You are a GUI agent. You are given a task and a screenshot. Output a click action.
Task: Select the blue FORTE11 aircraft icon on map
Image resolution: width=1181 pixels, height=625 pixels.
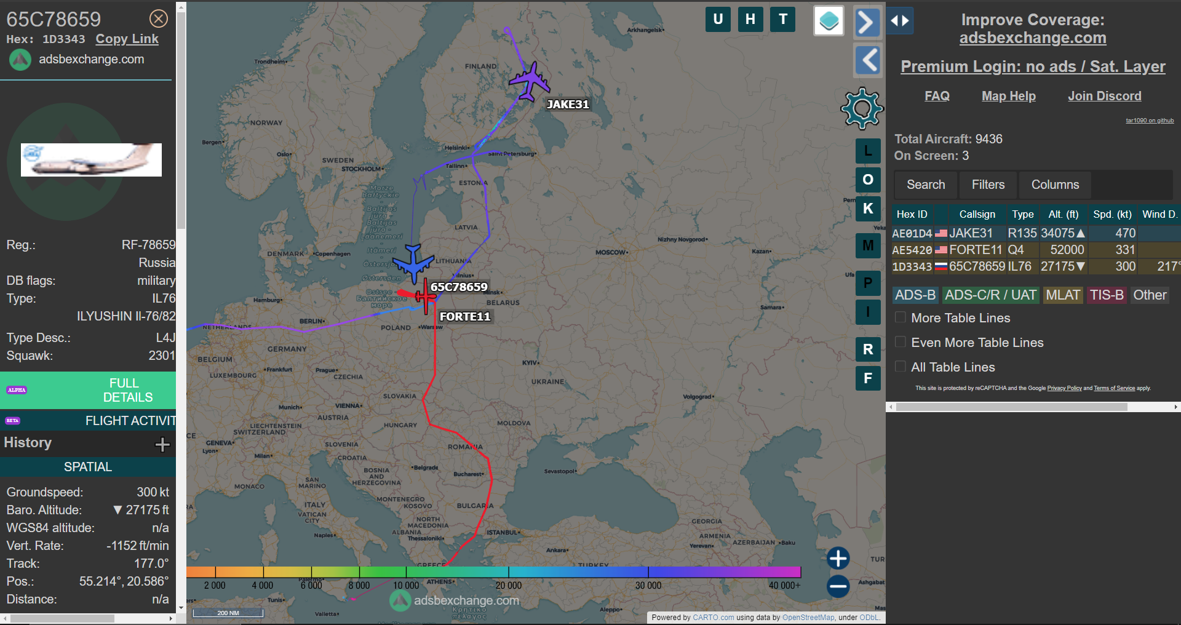click(x=413, y=263)
